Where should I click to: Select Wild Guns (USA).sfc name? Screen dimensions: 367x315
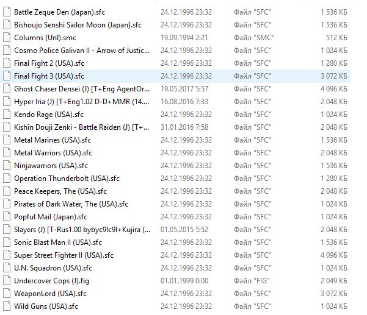(x=46, y=306)
